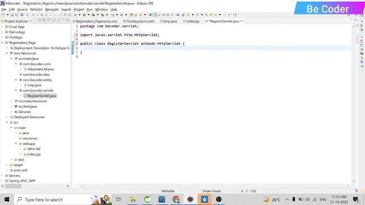Toggle Smart Insert mode in status bar

pos(212,191)
